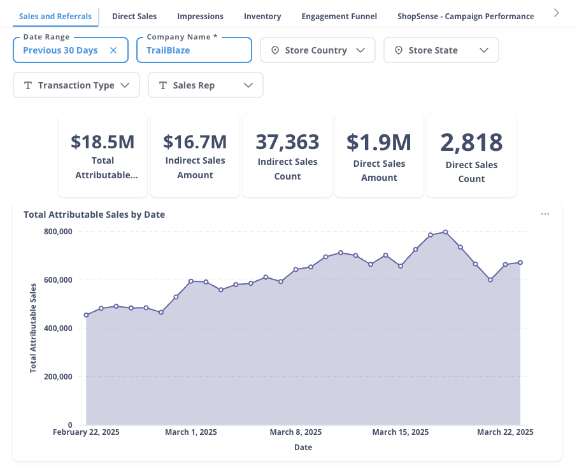The width and height of the screenshot is (577, 466).
Task: Click the February 22, 2025 axis label
Action: click(86, 432)
